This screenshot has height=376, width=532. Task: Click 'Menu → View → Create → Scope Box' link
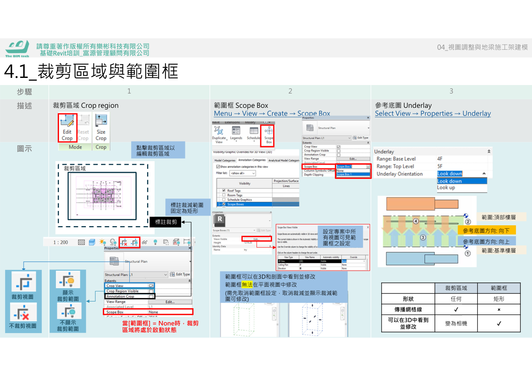click(272, 114)
